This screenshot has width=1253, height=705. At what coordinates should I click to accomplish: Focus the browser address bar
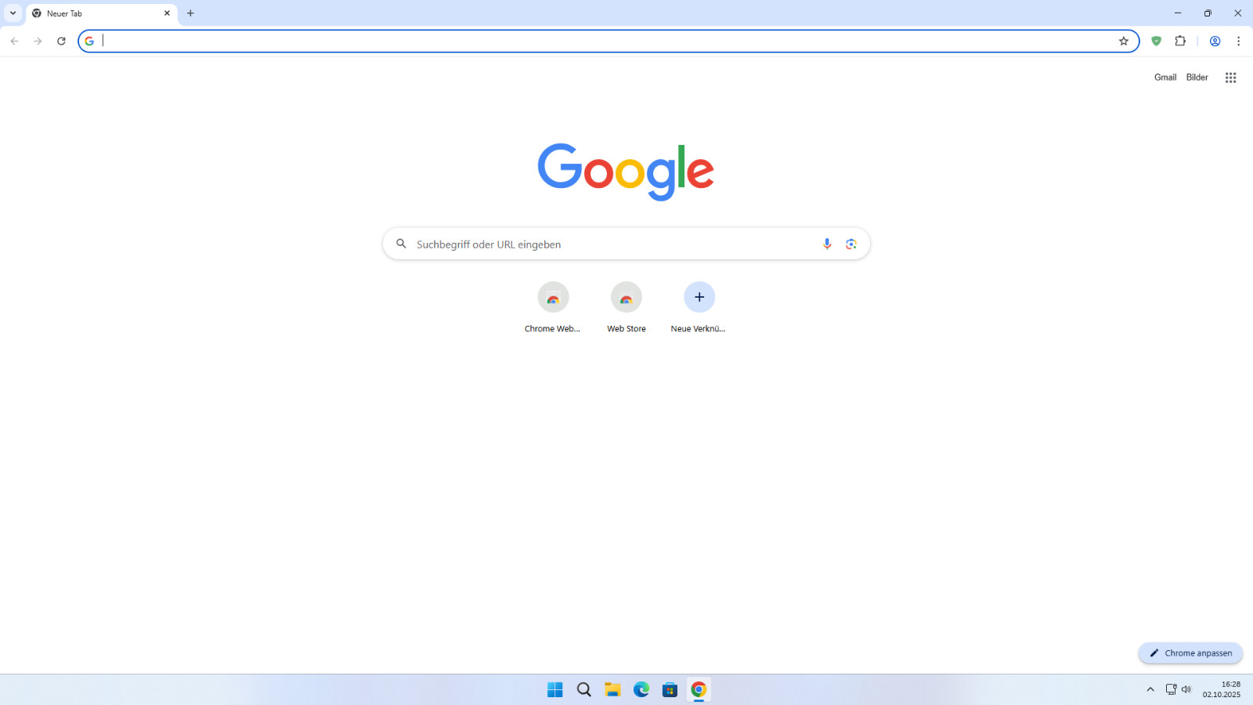point(608,41)
